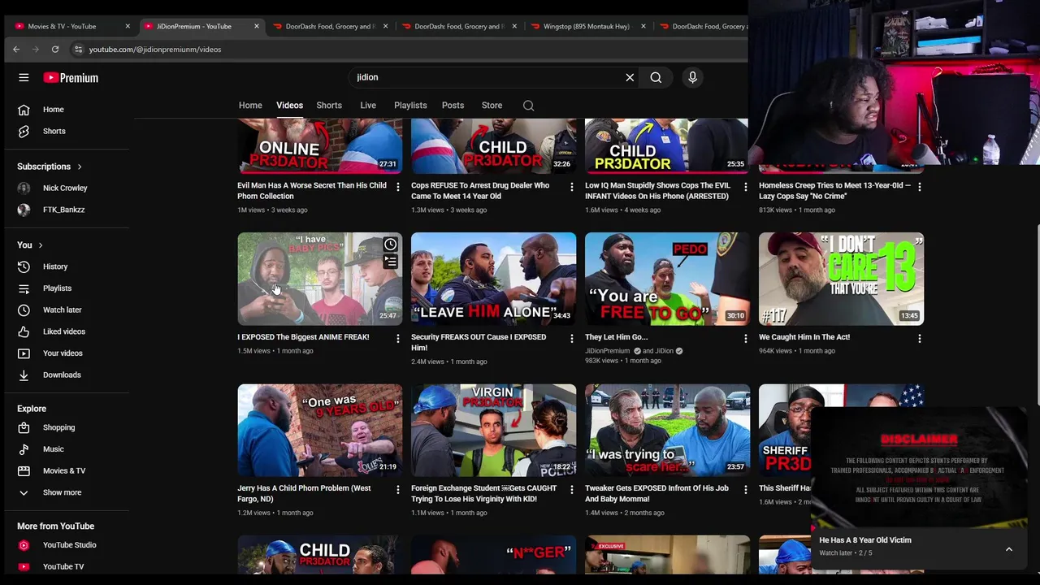The width and height of the screenshot is (1040, 585).
Task: Switch to channel Playlists tab
Action: pyautogui.click(x=410, y=106)
